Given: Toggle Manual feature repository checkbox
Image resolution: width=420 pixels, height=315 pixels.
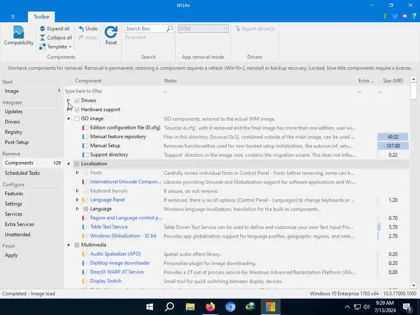Looking at the screenshot, I should 86,137.
